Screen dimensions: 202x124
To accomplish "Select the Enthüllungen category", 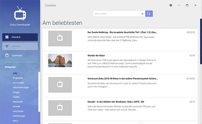I will tap(19, 116).
